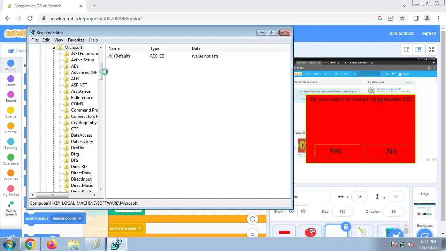Reload the Scratch page
This screenshot has height=251, width=446.
tap(30, 18)
